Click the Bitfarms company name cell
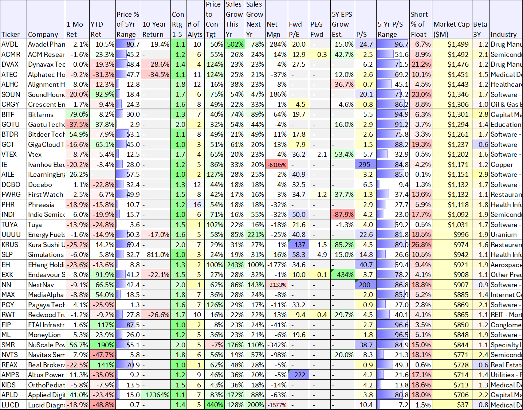 46,114
